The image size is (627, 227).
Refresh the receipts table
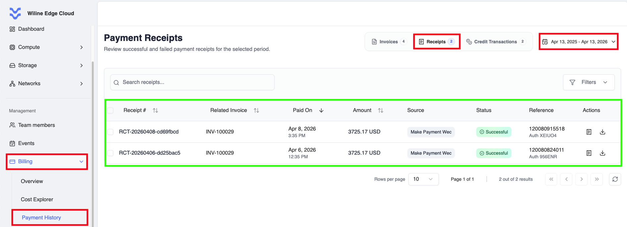pyautogui.click(x=615, y=179)
